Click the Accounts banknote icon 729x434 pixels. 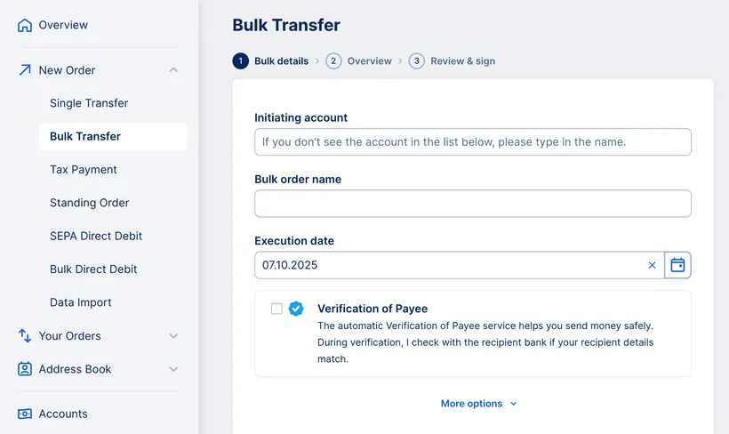click(25, 414)
